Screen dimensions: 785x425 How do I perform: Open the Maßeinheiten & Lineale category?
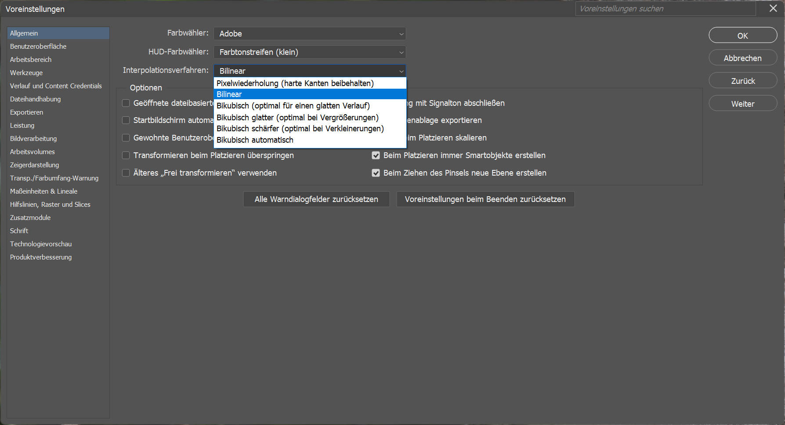pos(58,191)
